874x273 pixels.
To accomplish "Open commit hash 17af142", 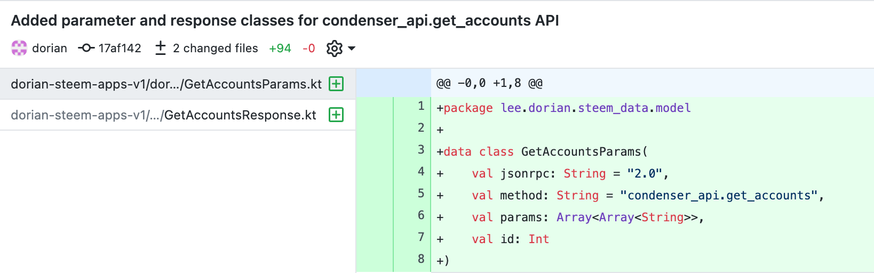I will click(x=120, y=49).
